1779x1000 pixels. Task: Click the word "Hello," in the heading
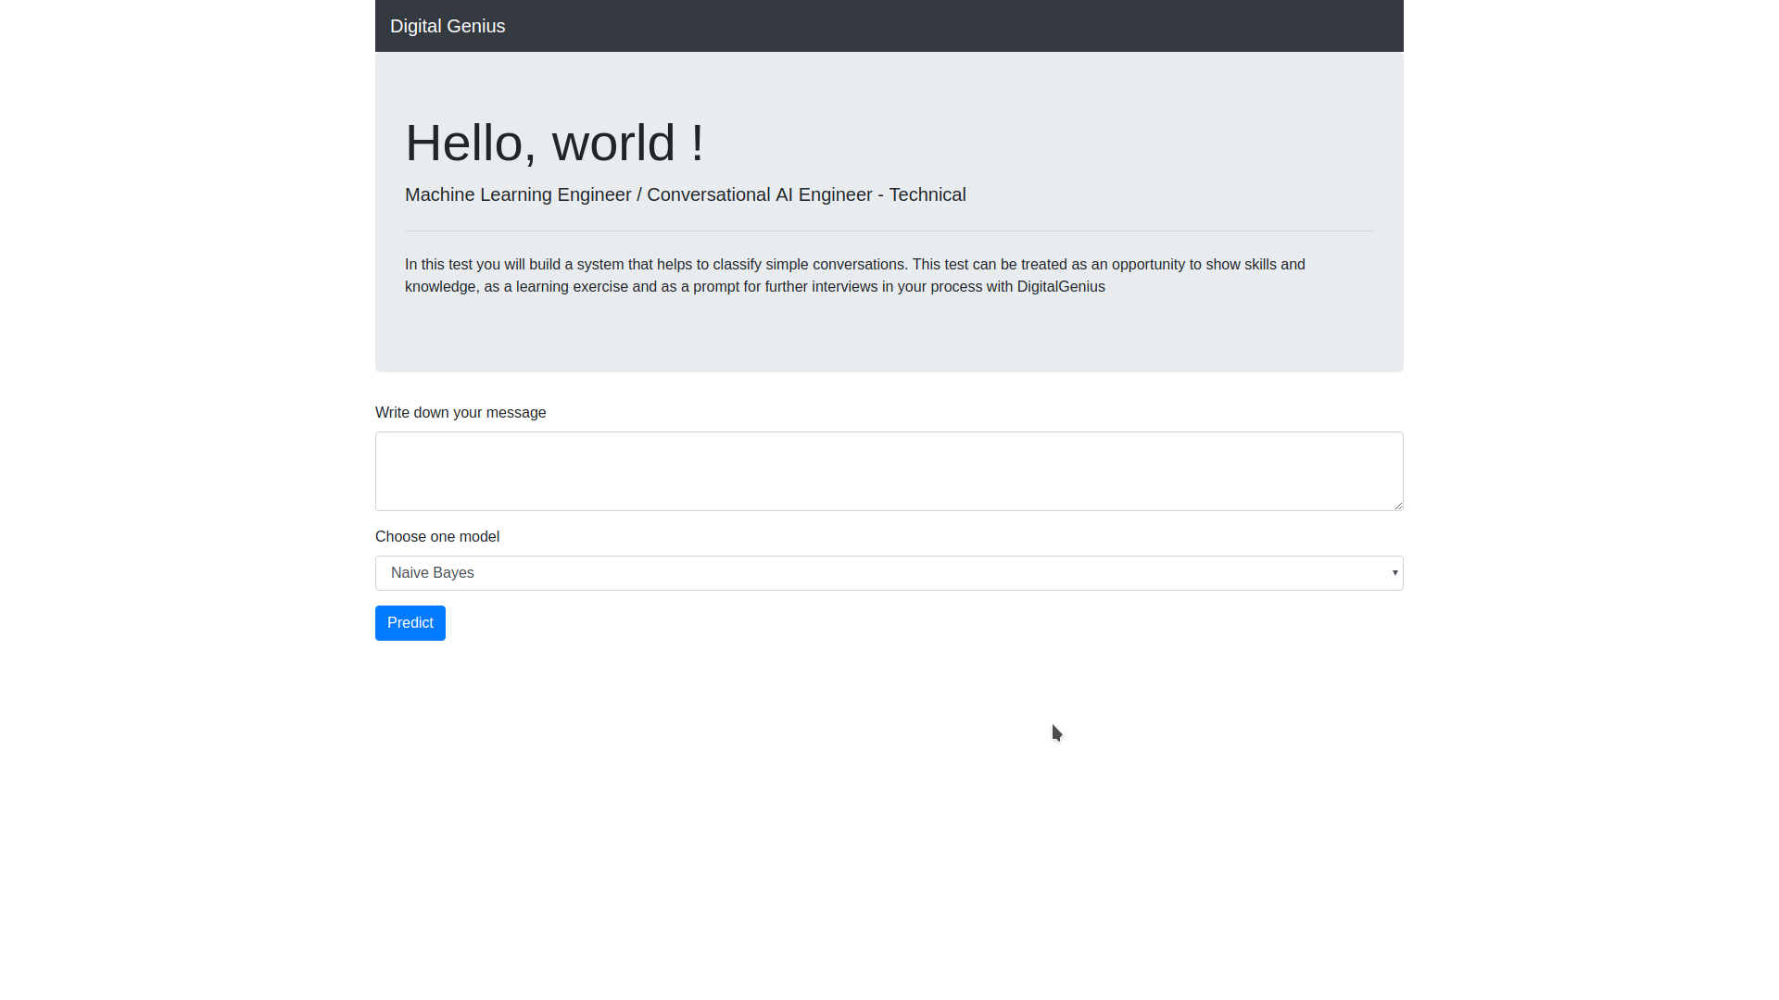(x=470, y=144)
